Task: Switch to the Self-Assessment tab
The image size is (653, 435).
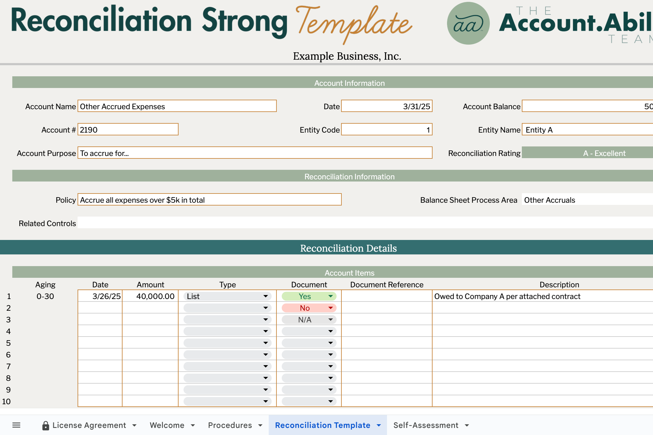Action: 426,425
